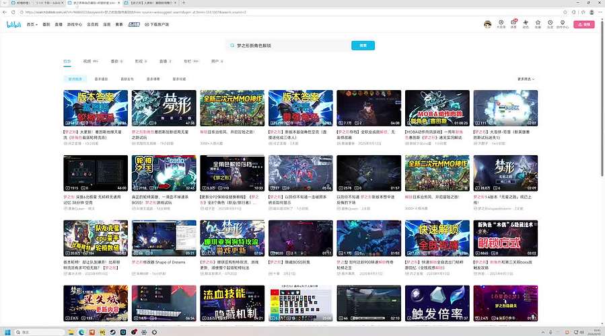Switch to the 直播 results tab
The height and width of the screenshot is (336, 605).
(x=165, y=61)
